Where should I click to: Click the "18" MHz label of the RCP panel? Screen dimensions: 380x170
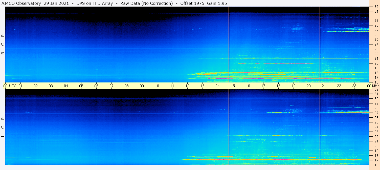(376, 73)
